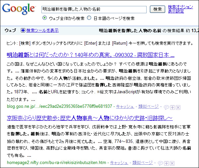The image size is (199, 168).
Task: Remove the second result using X icon
Action: point(172,163)
